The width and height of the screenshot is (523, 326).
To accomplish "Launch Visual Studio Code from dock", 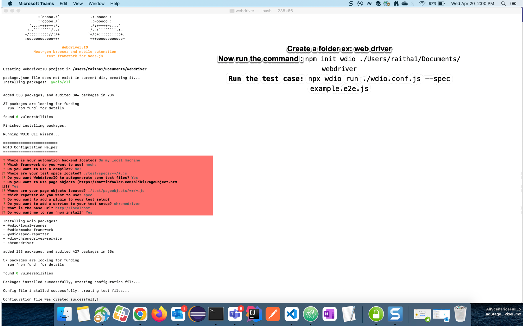I will click(x=292, y=314).
